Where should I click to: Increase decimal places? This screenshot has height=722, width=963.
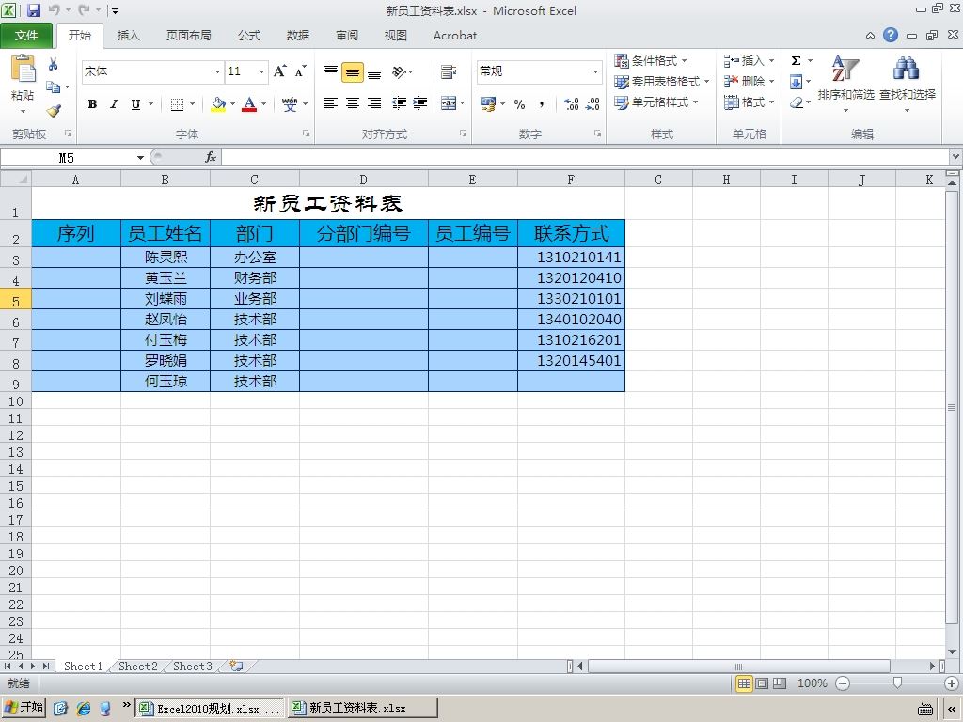(571, 104)
